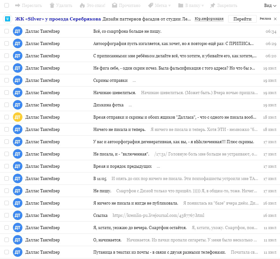Close the advertisement banner
The image size is (280, 259).
coord(275,19)
